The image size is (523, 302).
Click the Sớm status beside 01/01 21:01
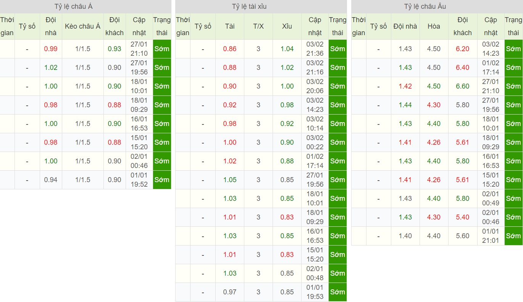coord(513,236)
